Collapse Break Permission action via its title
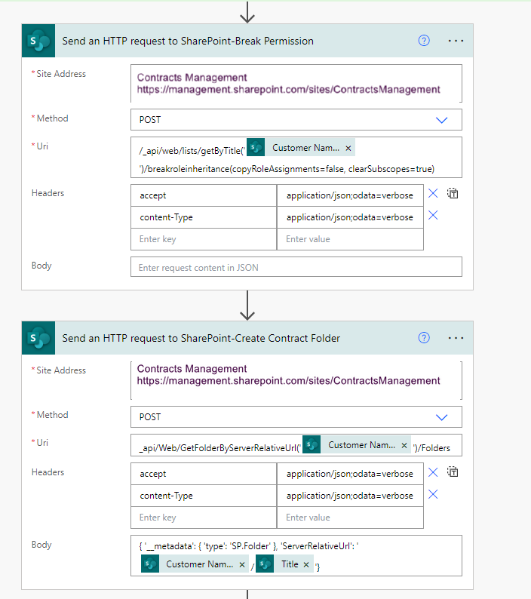Screen dimensions: 531x599 point(188,41)
